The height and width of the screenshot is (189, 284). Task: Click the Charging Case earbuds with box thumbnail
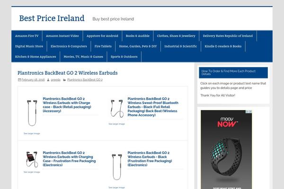(32, 160)
